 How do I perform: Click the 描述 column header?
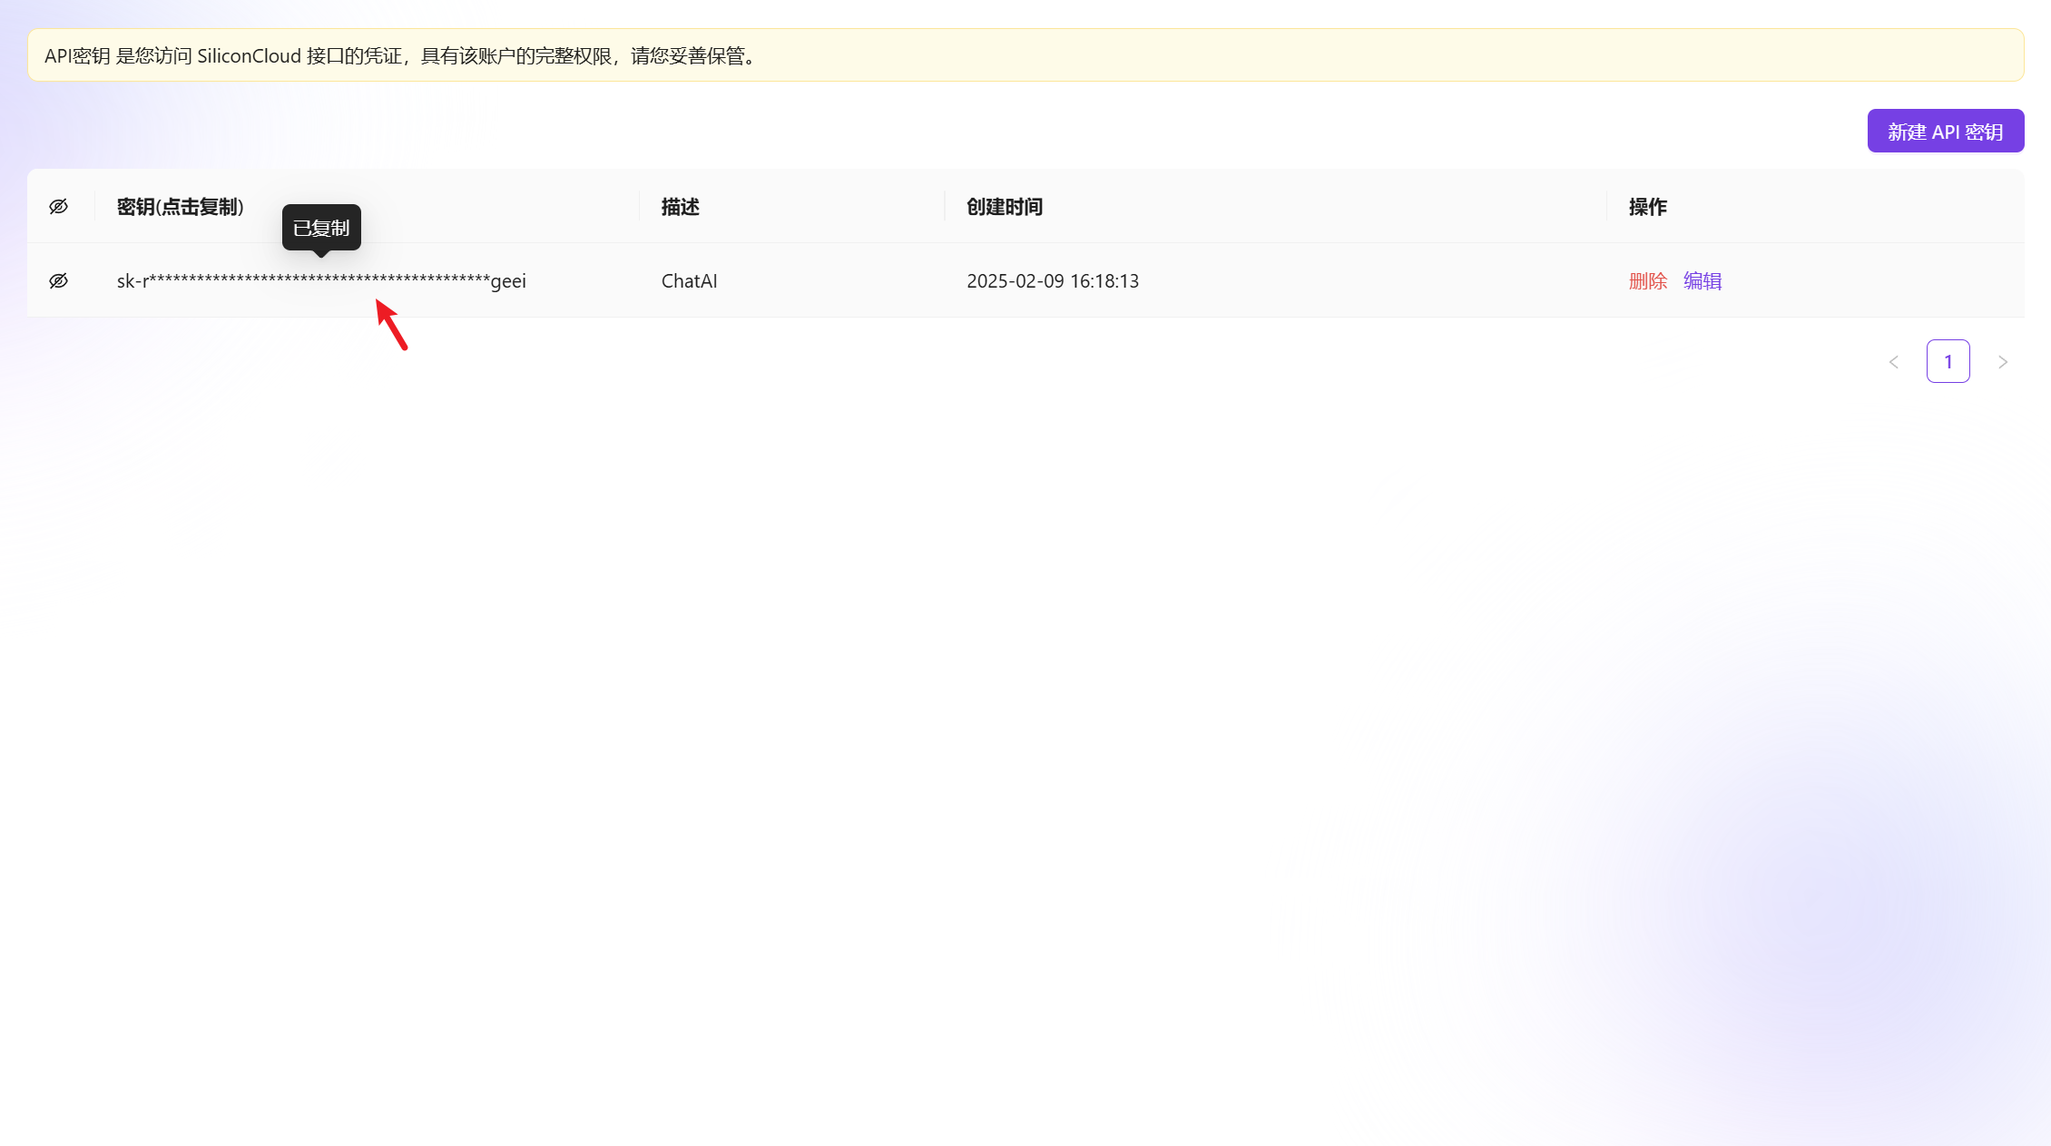click(x=680, y=207)
